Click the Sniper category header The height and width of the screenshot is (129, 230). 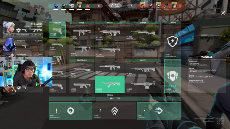pyautogui.click(x=143, y=23)
